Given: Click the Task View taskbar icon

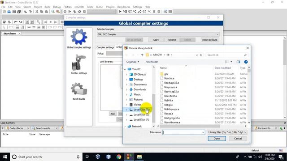Looking at the screenshot, I should pyautogui.click(x=87, y=157).
